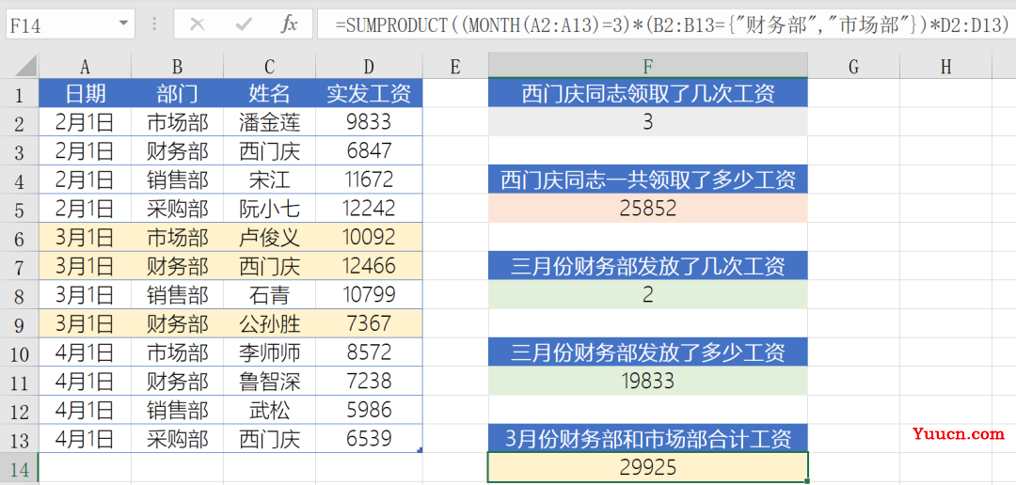This screenshot has height=485, width=1016.
Task: Select column C header
Action: 270,66
